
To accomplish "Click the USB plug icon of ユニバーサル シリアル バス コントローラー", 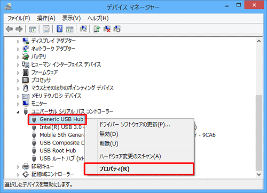I will tap(26, 111).
